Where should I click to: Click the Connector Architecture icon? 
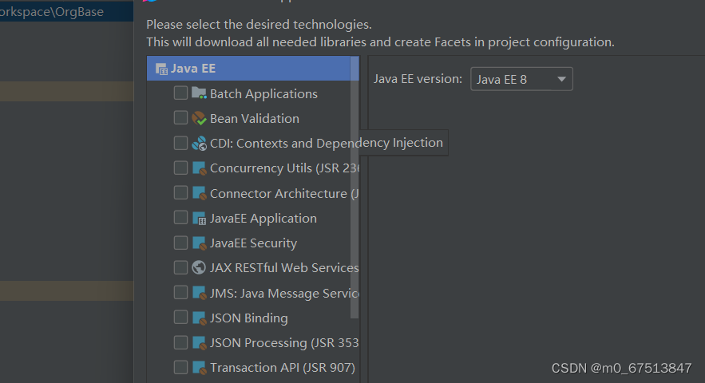pos(199,193)
